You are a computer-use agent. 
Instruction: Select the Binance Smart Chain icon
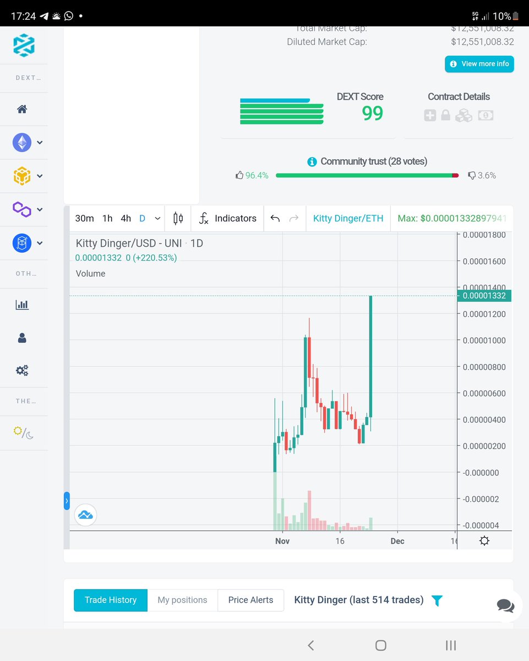click(22, 176)
